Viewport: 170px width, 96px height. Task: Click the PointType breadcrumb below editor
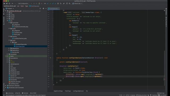[68, 91]
